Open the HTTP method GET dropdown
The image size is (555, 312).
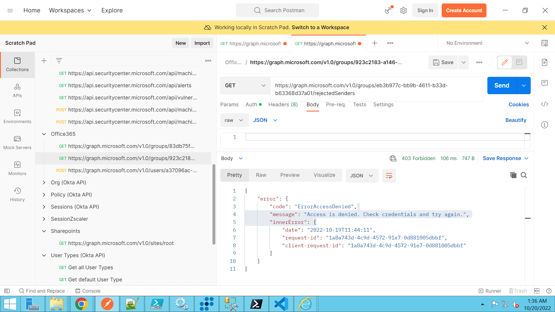(245, 86)
